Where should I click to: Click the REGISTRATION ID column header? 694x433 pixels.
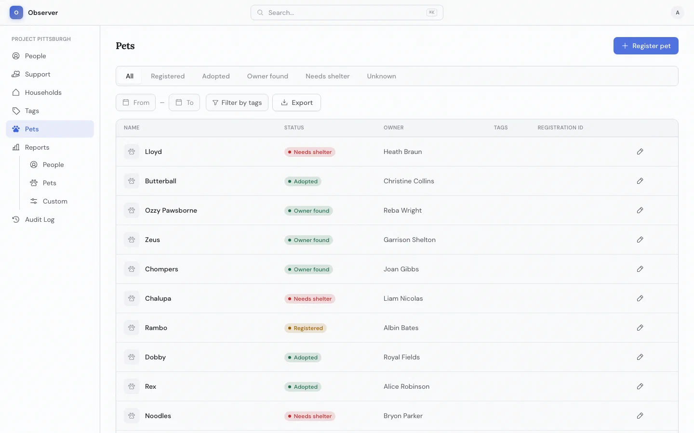561,127
